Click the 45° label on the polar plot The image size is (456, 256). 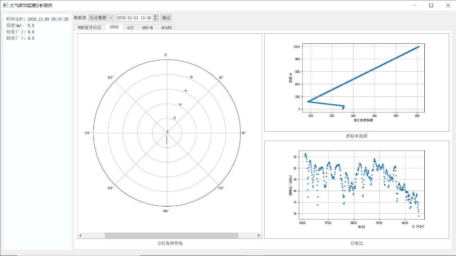(221, 77)
